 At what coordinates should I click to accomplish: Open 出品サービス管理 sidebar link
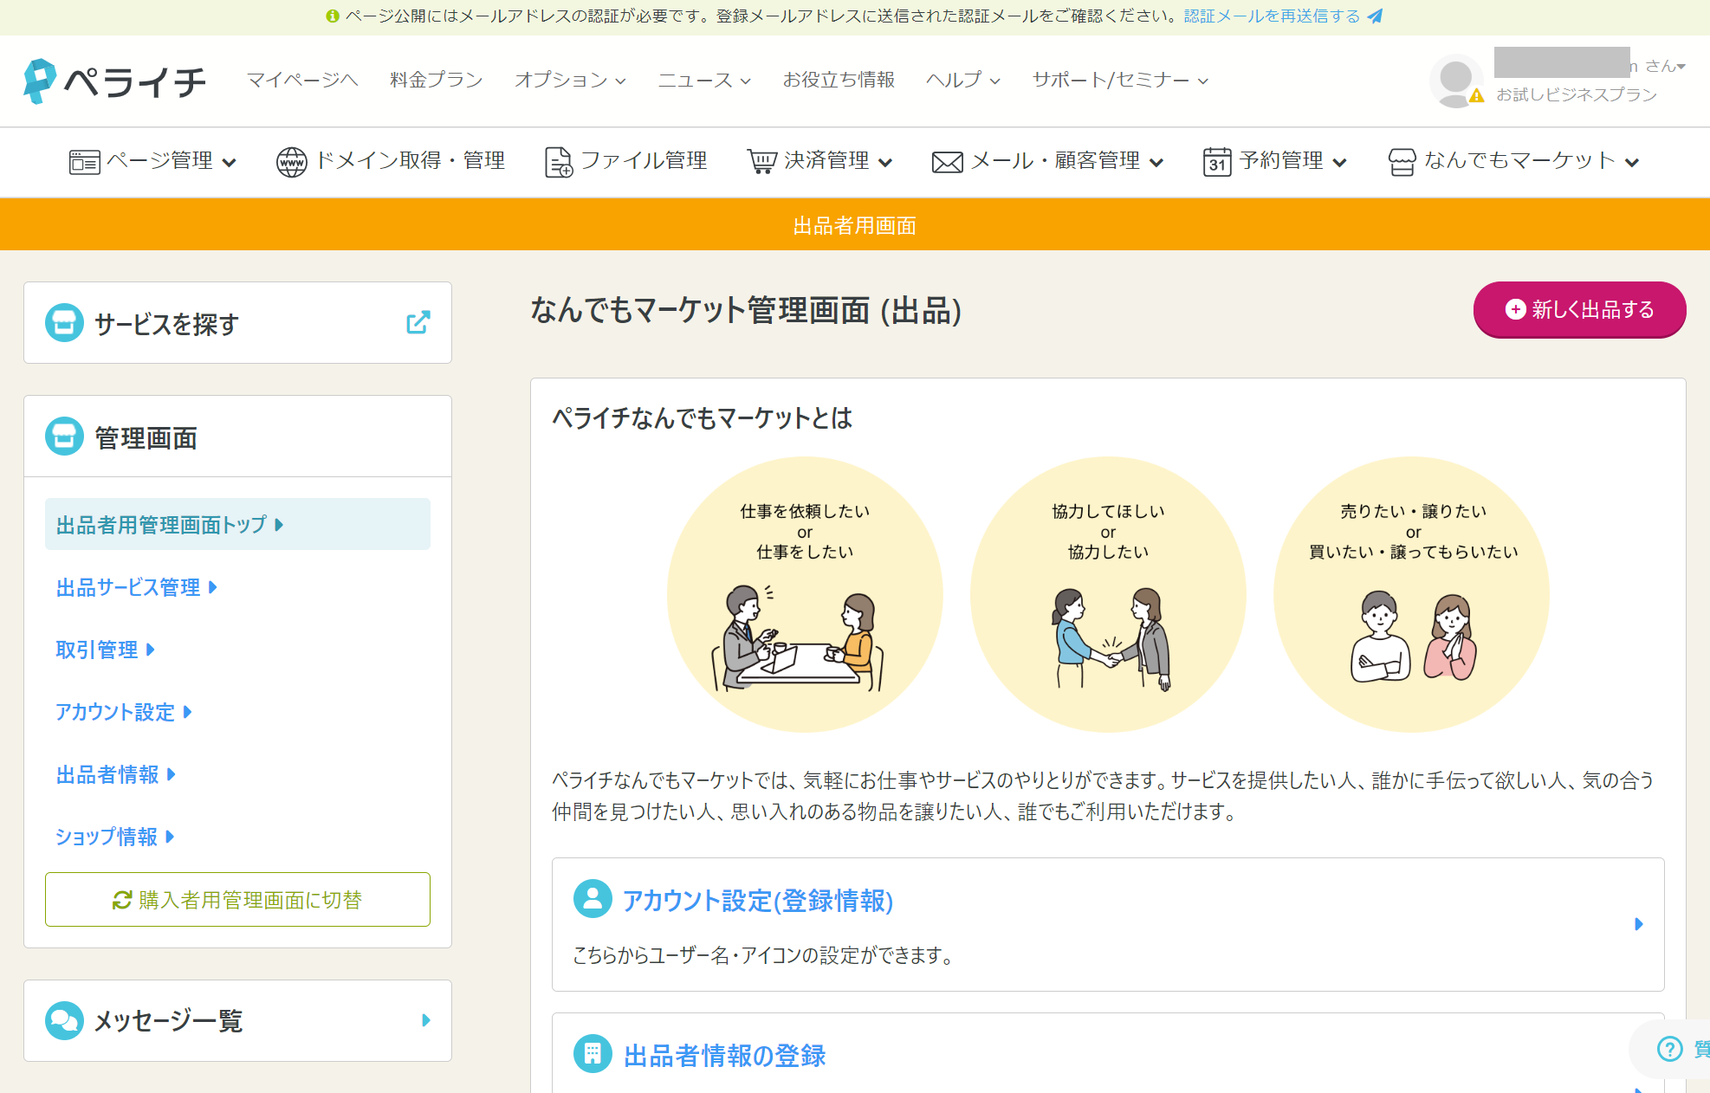136,587
